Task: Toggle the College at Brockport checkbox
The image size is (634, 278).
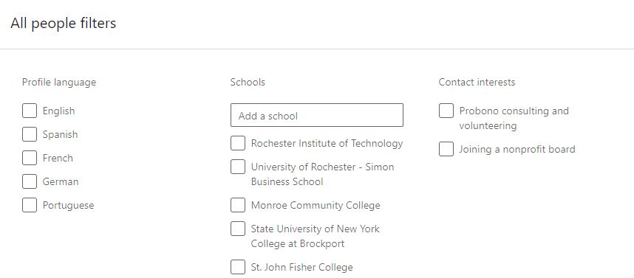Action: pos(238,229)
